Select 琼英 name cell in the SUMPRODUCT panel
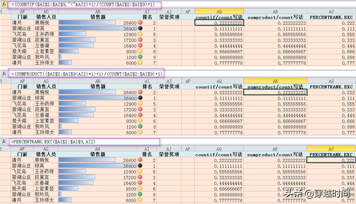This screenshot has width=356, height=204. point(46,98)
